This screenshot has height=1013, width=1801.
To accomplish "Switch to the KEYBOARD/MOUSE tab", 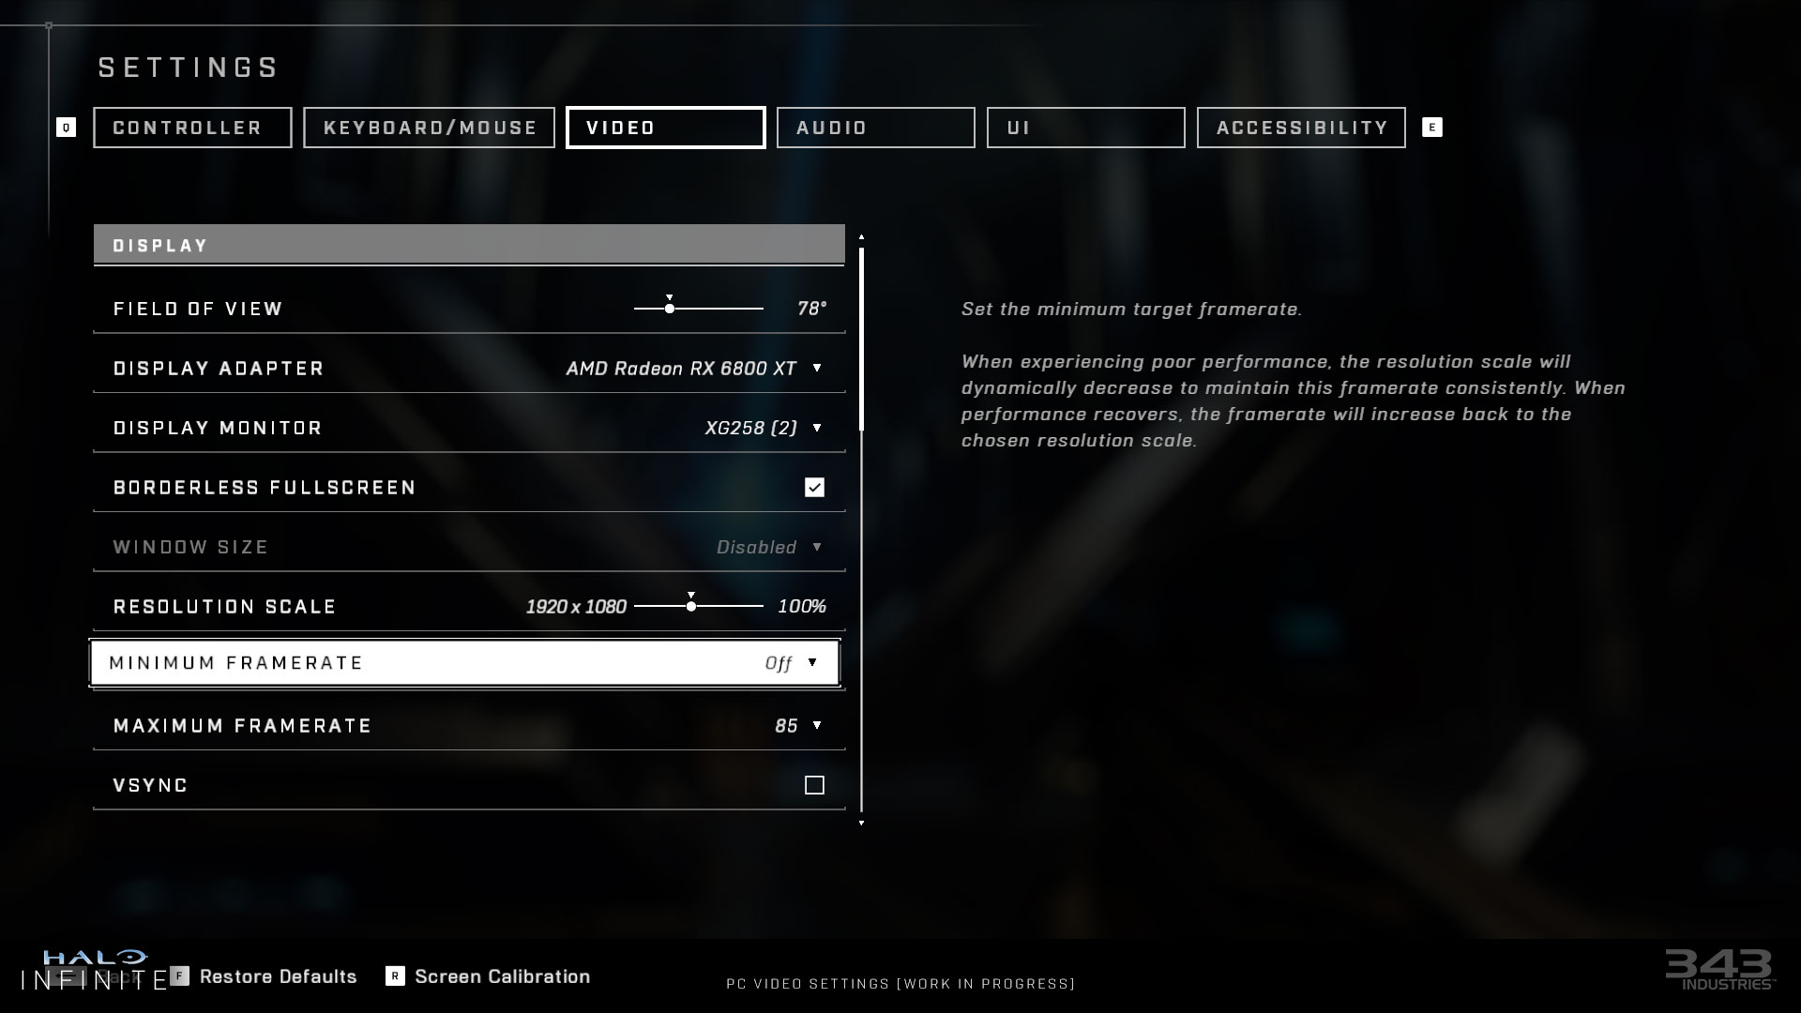I will pos(431,128).
